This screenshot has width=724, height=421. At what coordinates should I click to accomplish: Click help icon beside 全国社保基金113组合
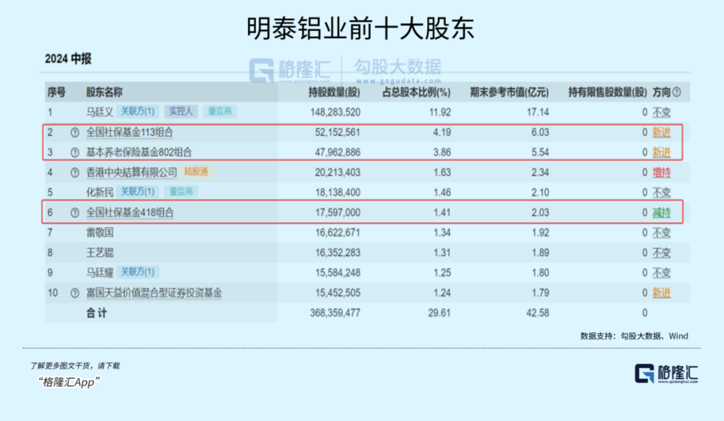click(x=75, y=133)
